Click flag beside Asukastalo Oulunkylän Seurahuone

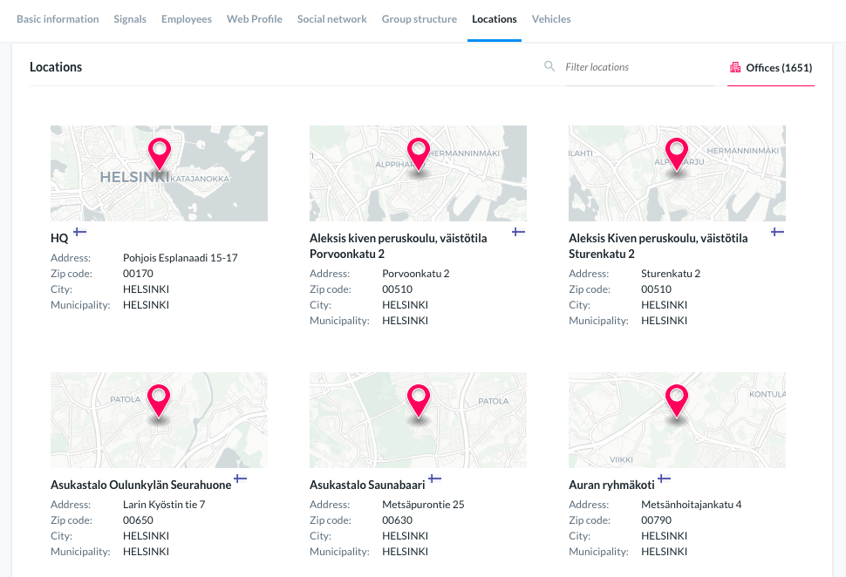pos(241,479)
